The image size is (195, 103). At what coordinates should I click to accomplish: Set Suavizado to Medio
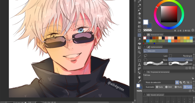178,87
